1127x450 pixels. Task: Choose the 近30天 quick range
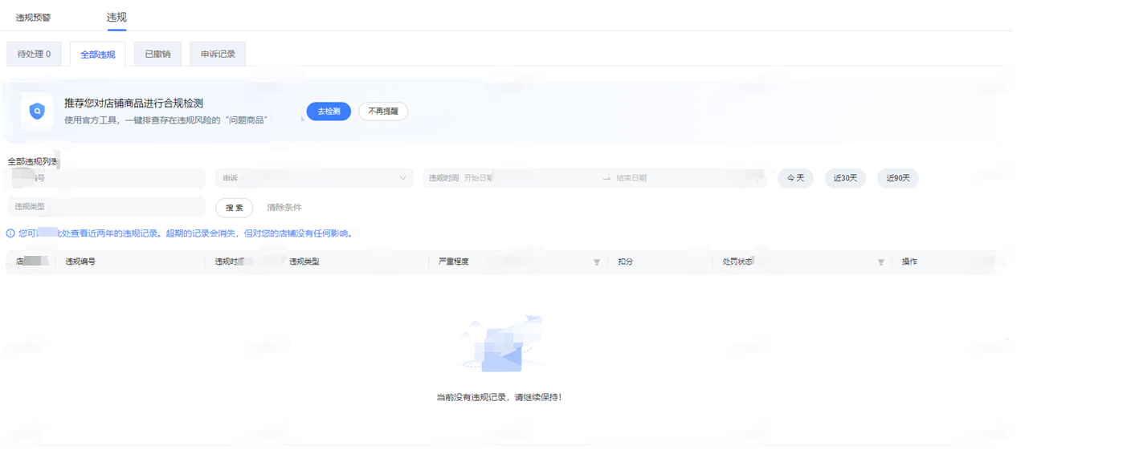pyautogui.click(x=846, y=178)
